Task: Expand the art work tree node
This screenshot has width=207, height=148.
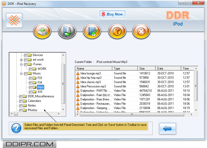Action: pos(21,60)
